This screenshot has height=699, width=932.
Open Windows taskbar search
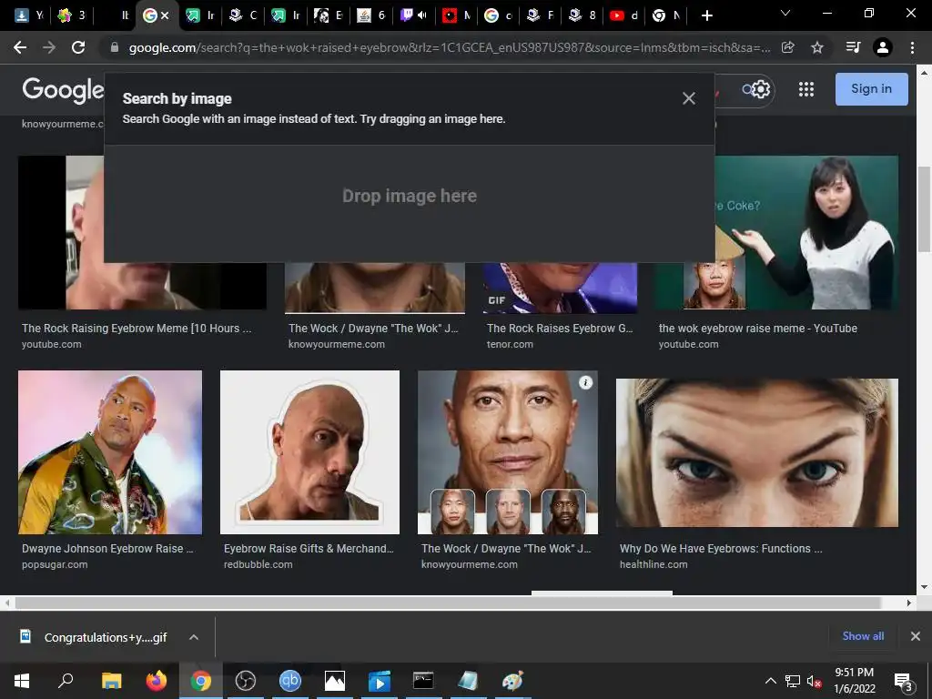coord(66,681)
